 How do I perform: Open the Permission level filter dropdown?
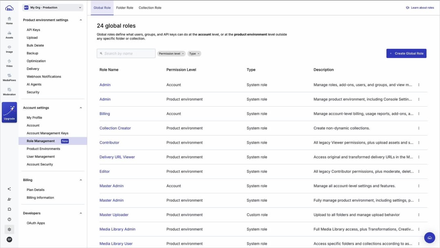[171, 54]
